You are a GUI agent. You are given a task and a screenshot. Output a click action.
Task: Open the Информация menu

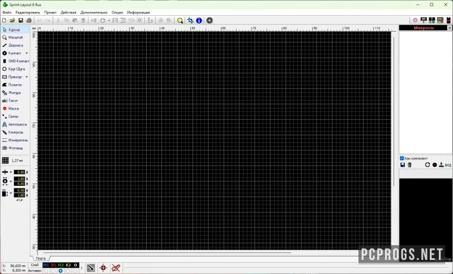[138, 12]
